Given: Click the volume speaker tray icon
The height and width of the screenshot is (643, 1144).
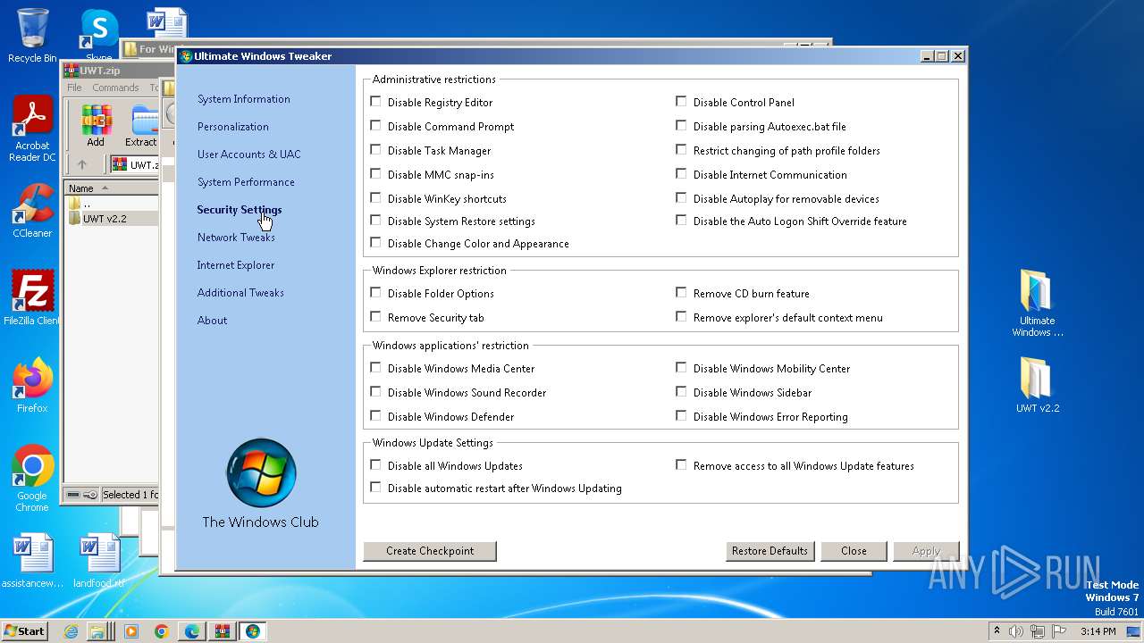Looking at the screenshot, I should point(1016,631).
